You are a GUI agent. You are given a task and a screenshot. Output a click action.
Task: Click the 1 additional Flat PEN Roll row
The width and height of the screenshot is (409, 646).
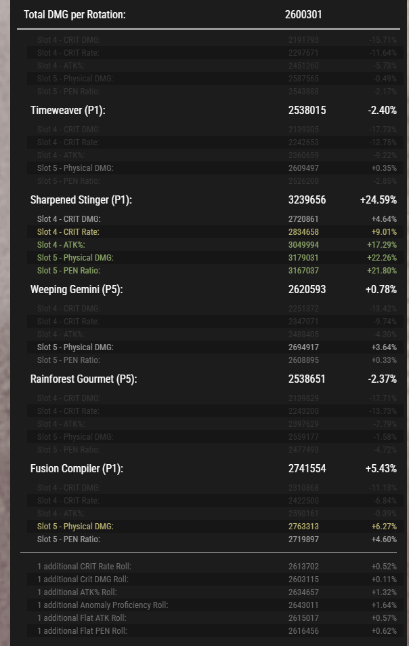point(215,631)
